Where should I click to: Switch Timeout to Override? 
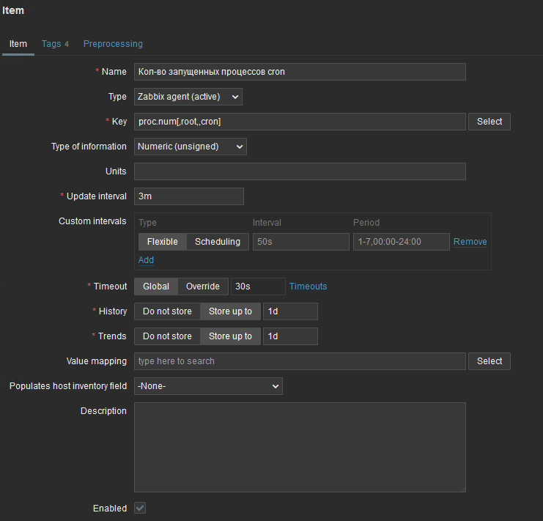(202, 287)
